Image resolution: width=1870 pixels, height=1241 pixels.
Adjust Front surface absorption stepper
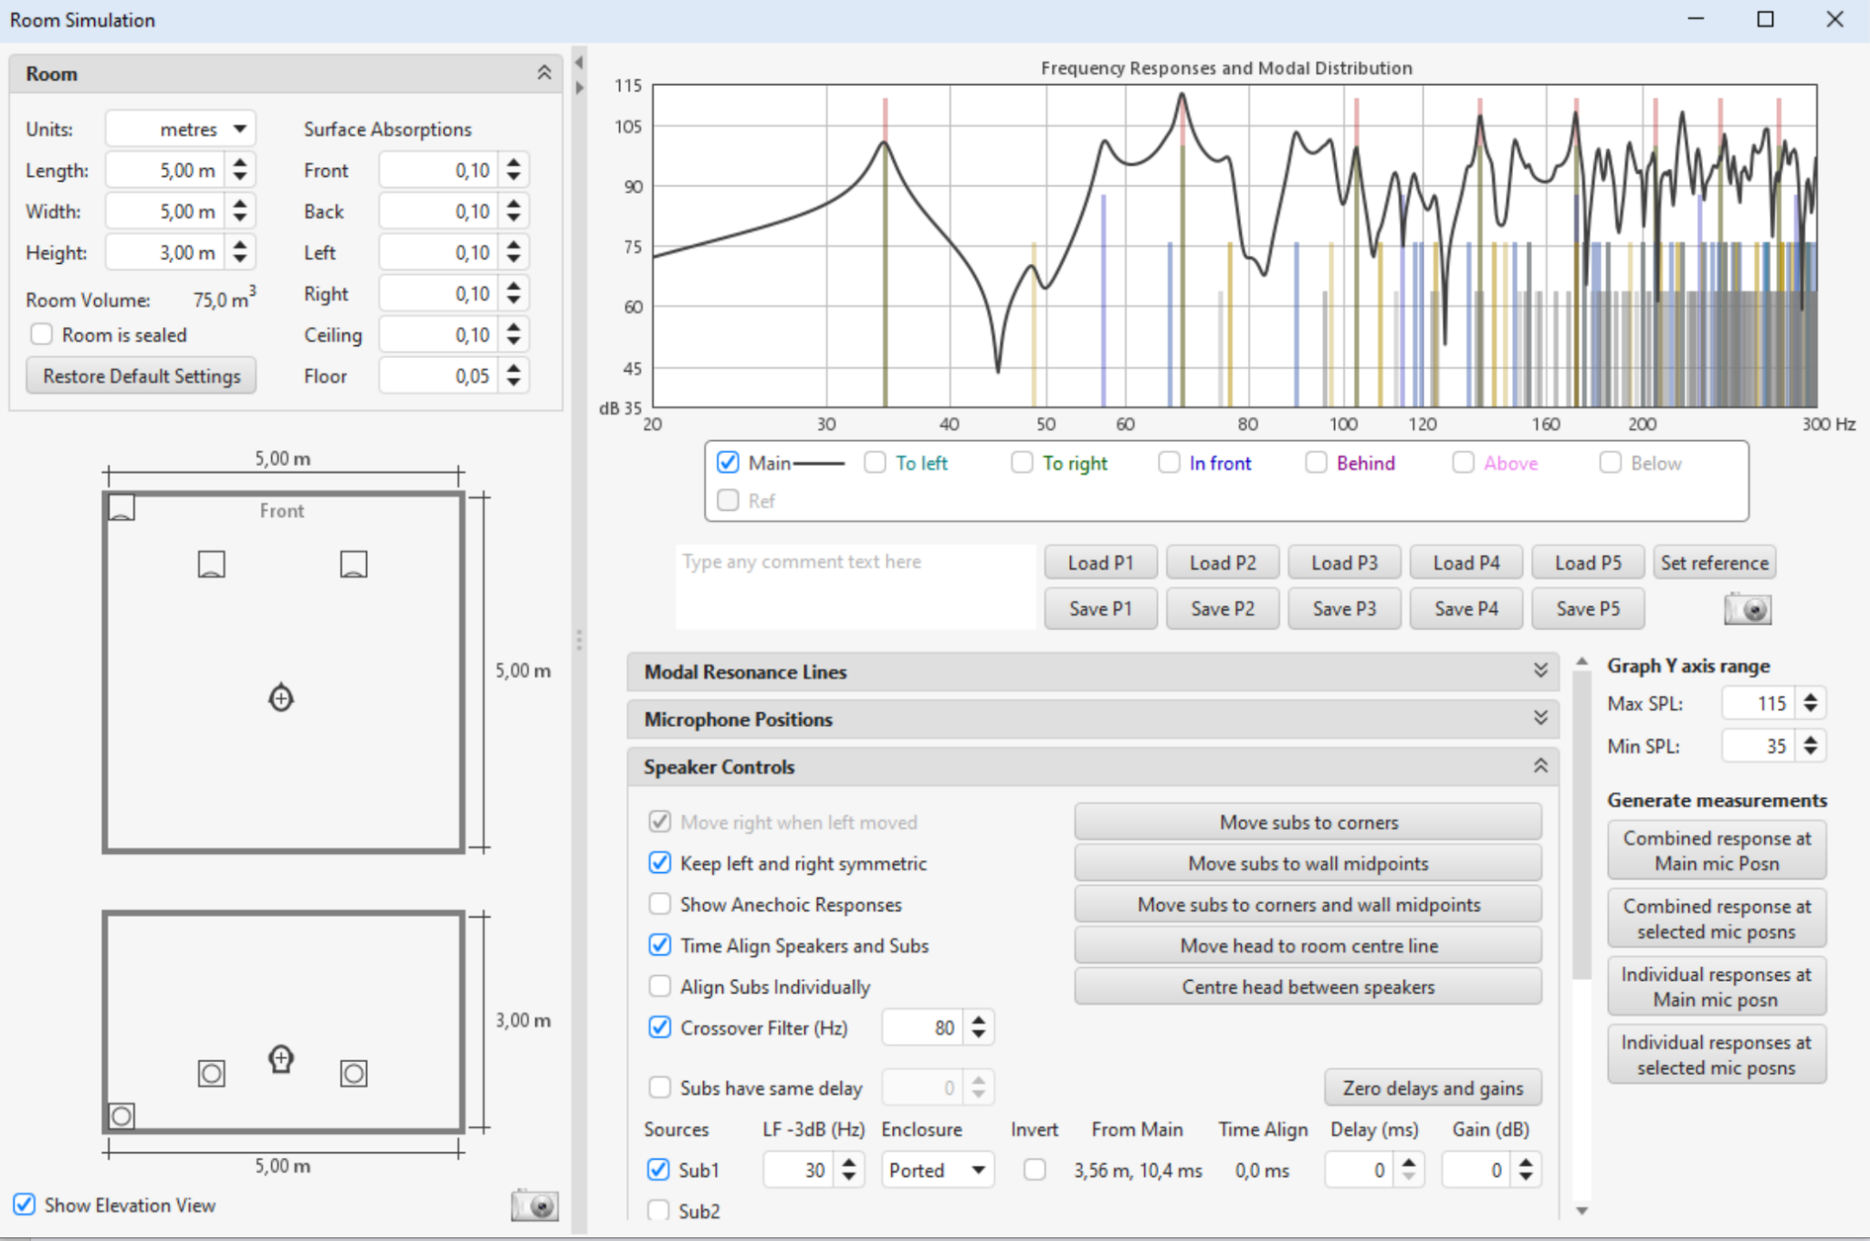514,170
